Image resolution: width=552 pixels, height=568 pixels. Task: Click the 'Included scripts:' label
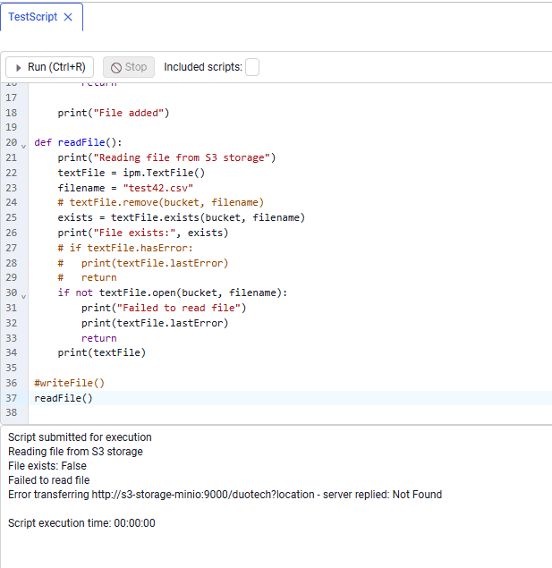click(x=203, y=67)
